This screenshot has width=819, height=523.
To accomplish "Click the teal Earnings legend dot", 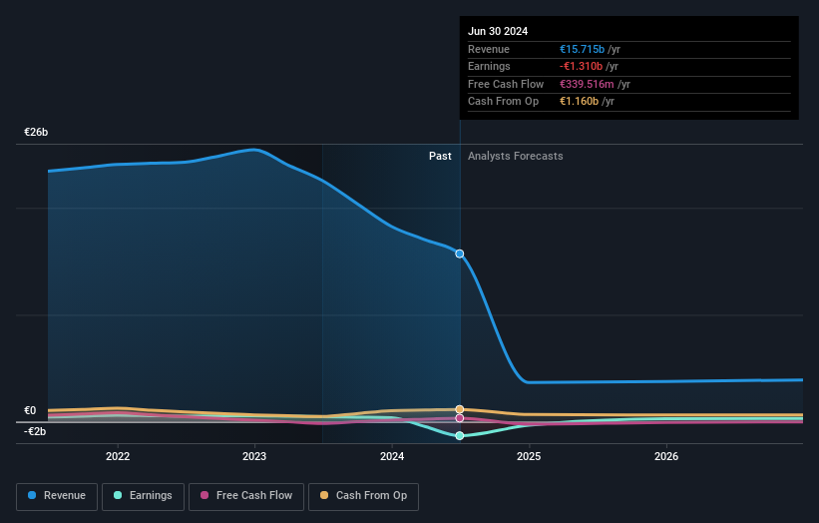I will (x=118, y=495).
